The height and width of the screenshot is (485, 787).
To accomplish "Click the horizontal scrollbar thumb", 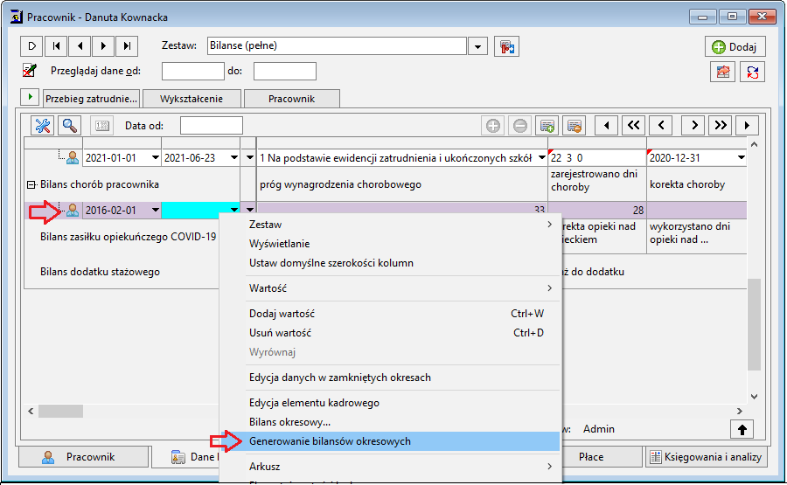I will pos(60,412).
